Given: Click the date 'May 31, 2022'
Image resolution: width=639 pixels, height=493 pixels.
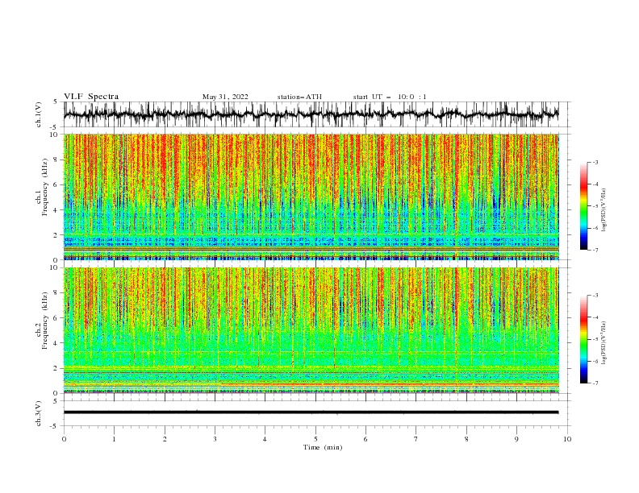Looking at the screenshot, I should [x=225, y=97].
